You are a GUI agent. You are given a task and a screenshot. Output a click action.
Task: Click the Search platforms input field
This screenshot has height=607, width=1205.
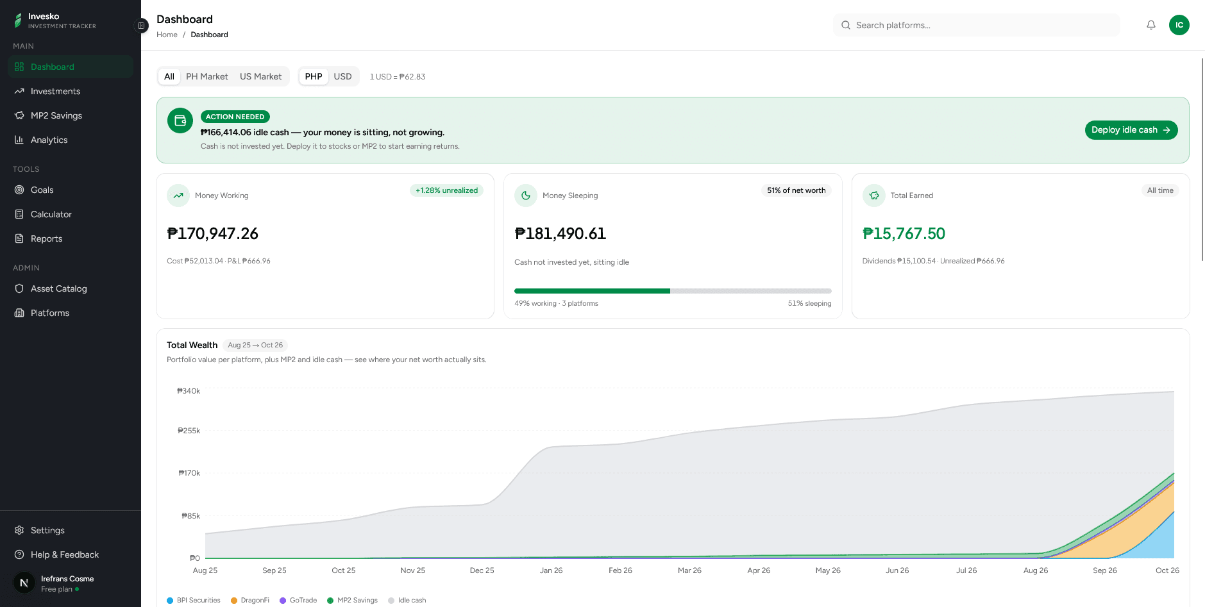[977, 25]
